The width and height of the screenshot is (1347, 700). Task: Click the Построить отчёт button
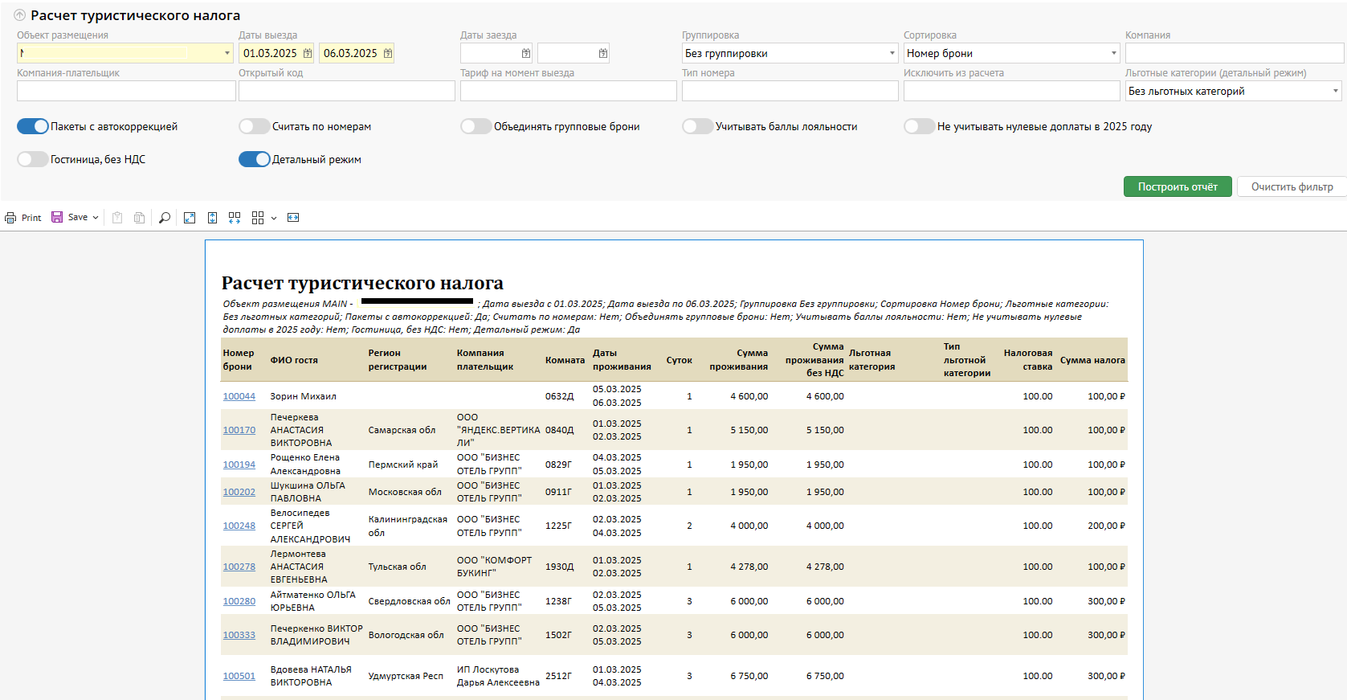coord(1177,186)
